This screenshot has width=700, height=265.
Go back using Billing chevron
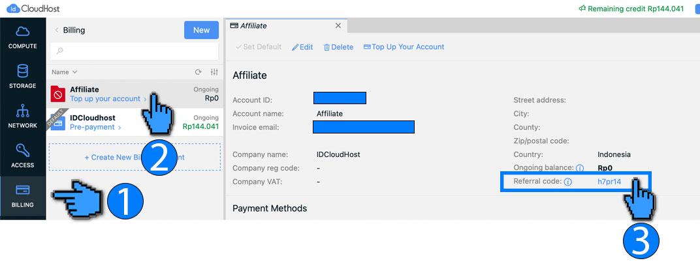click(x=57, y=30)
